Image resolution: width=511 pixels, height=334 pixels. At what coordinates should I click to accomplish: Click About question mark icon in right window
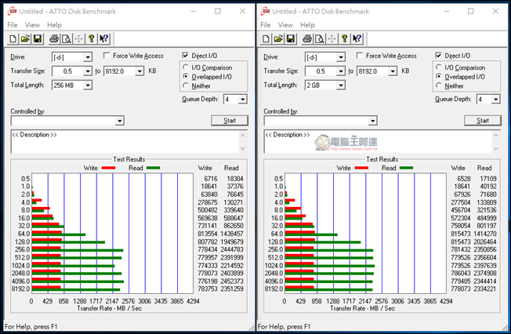344,39
